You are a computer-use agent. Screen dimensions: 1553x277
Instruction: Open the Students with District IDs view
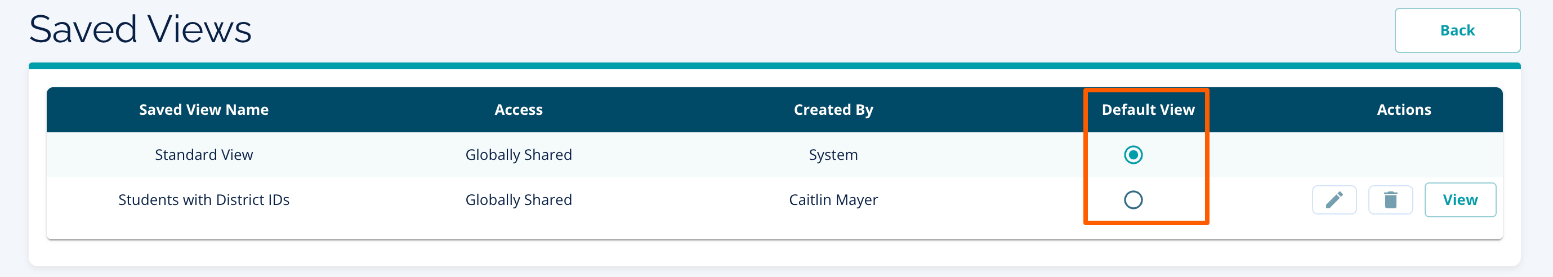pyautogui.click(x=1460, y=200)
